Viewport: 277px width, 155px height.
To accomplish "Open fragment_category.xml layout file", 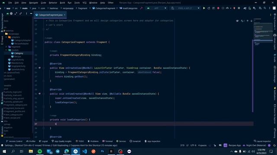I will [16, 105].
